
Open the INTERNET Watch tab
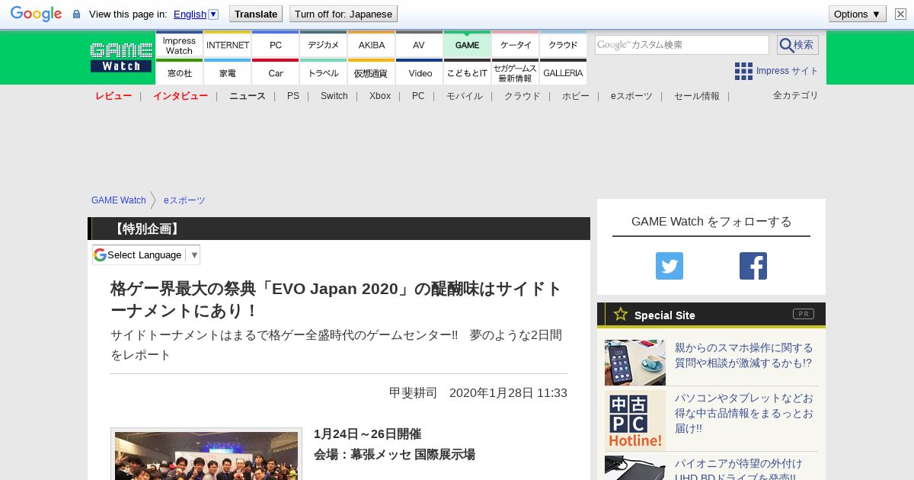pyautogui.click(x=227, y=44)
